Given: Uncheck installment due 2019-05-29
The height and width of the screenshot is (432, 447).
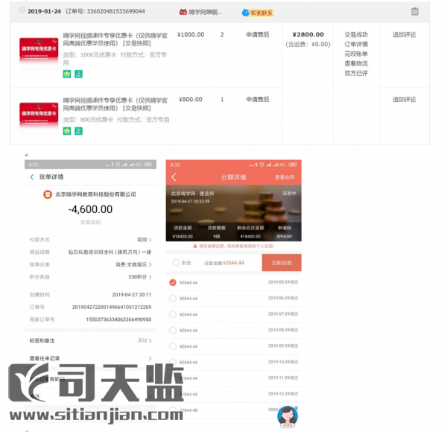Looking at the screenshot, I should (x=173, y=282).
